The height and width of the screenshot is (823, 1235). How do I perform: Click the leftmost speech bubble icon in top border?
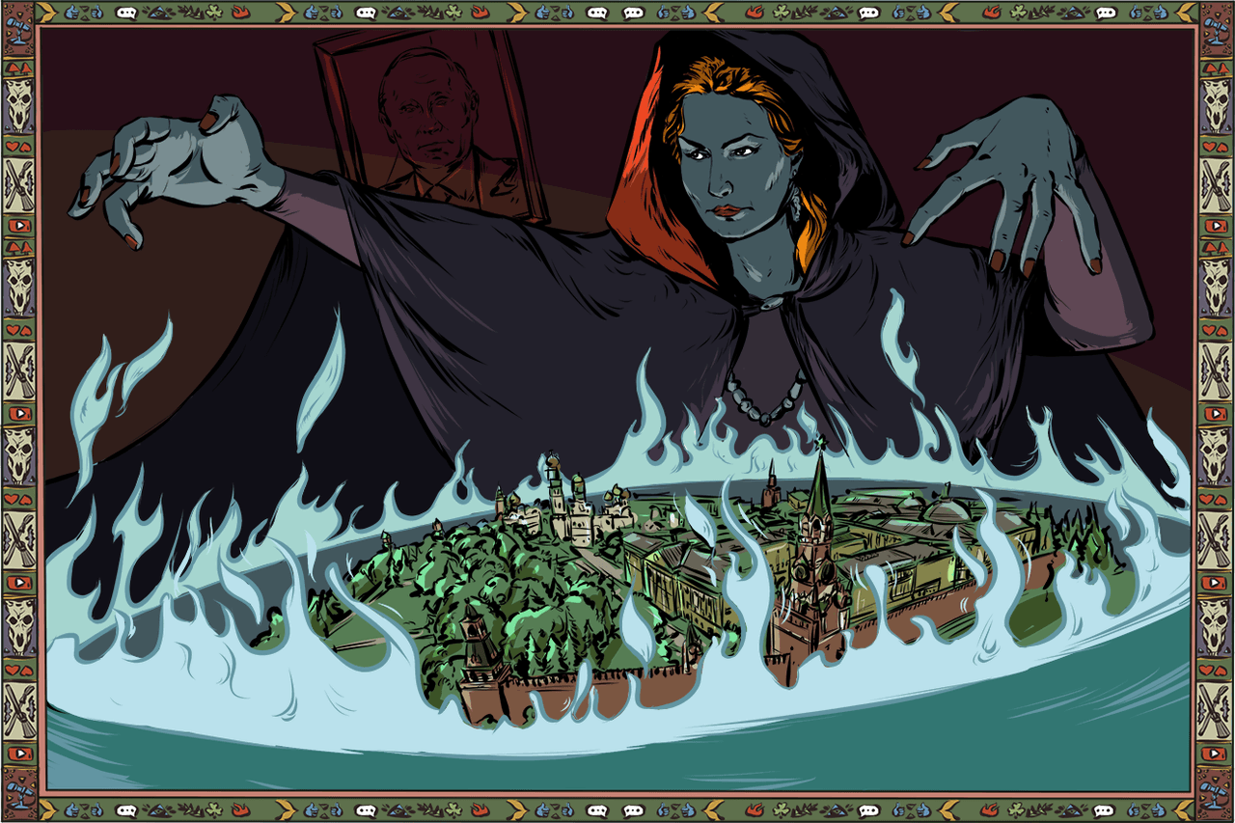pyautogui.click(x=126, y=14)
